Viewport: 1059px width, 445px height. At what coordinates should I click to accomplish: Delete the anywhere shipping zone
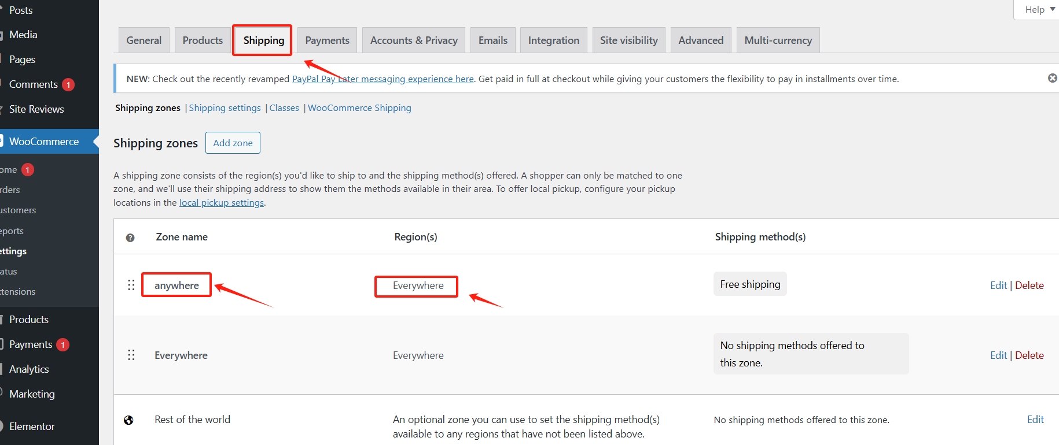1029,285
